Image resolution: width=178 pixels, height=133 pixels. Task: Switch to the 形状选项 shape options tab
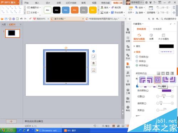(141, 29)
